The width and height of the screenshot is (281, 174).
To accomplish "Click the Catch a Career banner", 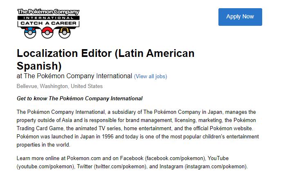I will tap(48, 23).
